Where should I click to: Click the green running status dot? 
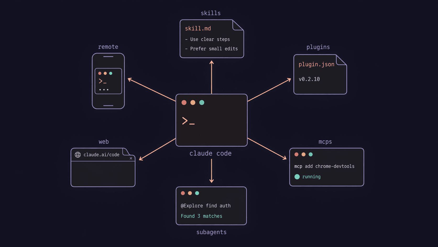point(297,177)
